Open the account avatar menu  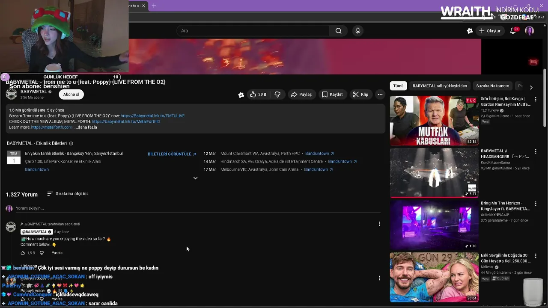coord(530,31)
